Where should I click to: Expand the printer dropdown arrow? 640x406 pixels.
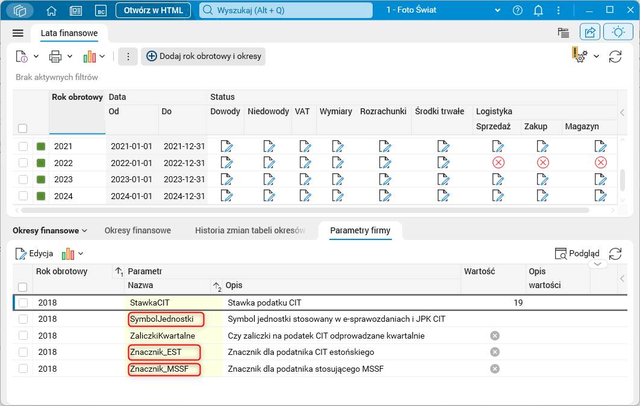click(70, 57)
